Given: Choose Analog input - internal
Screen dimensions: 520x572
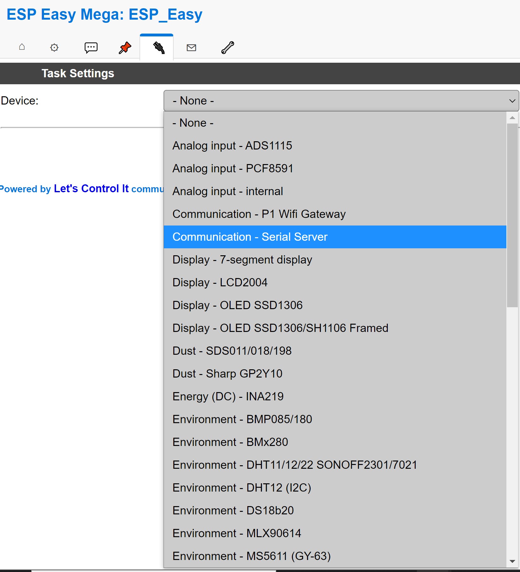Looking at the screenshot, I should click(335, 191).
